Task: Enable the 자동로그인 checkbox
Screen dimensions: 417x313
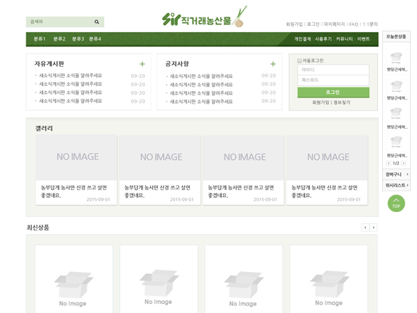Action: coord(300,61)
